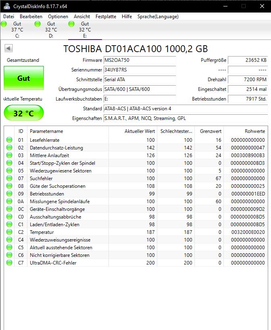Select the Wiederzugewiesene Sektoren row text
The width and height of the screenshot is (271, 330).
60,171
